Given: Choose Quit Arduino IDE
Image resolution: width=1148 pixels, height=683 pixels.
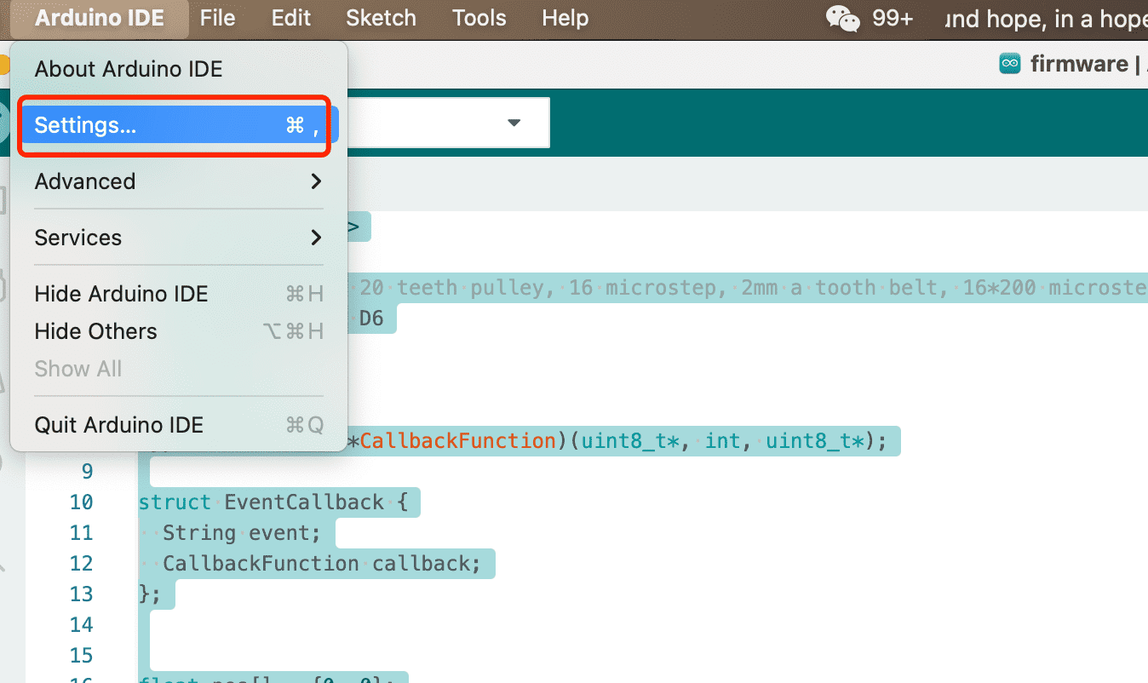Looking at the screenshot, I should point(178,425).
